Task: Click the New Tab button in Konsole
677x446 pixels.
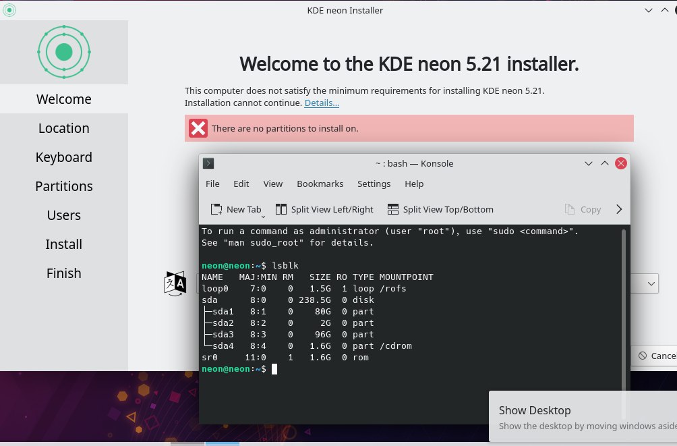Action: (x=236, y=210)
